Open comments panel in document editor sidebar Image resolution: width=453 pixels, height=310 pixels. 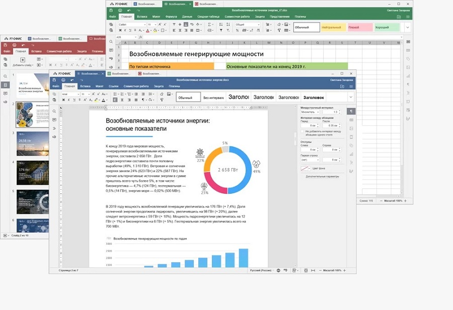54,120
